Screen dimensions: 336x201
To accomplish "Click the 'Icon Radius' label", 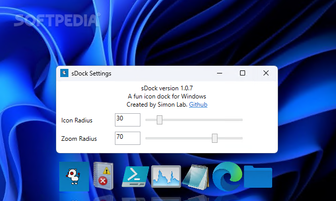I will coord(77,120).
